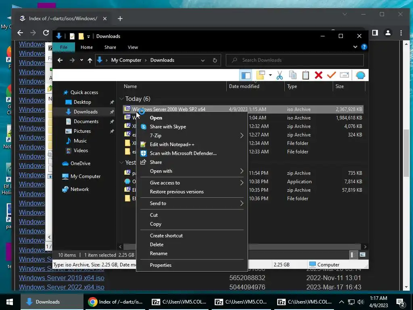This screenshot has height=310, width=413.
Task: Expand the Send to submenu
Action: [x=192, y=203]
